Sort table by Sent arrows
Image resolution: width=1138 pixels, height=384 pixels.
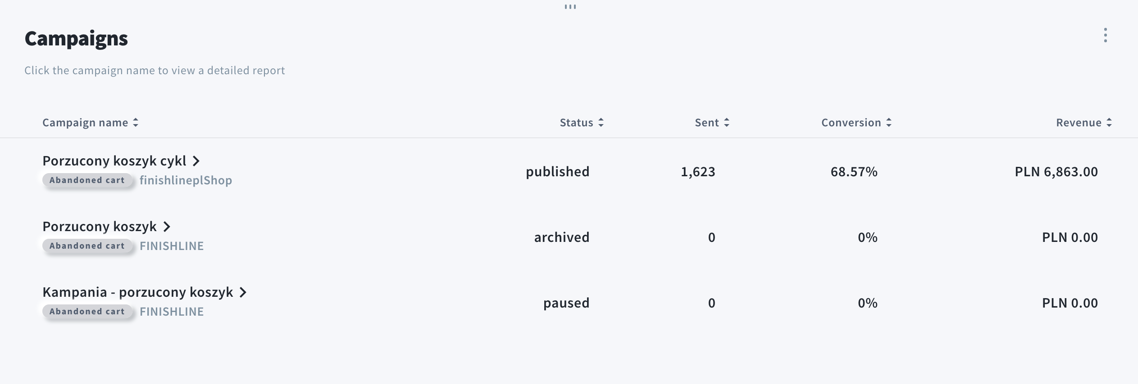point(726,123)
